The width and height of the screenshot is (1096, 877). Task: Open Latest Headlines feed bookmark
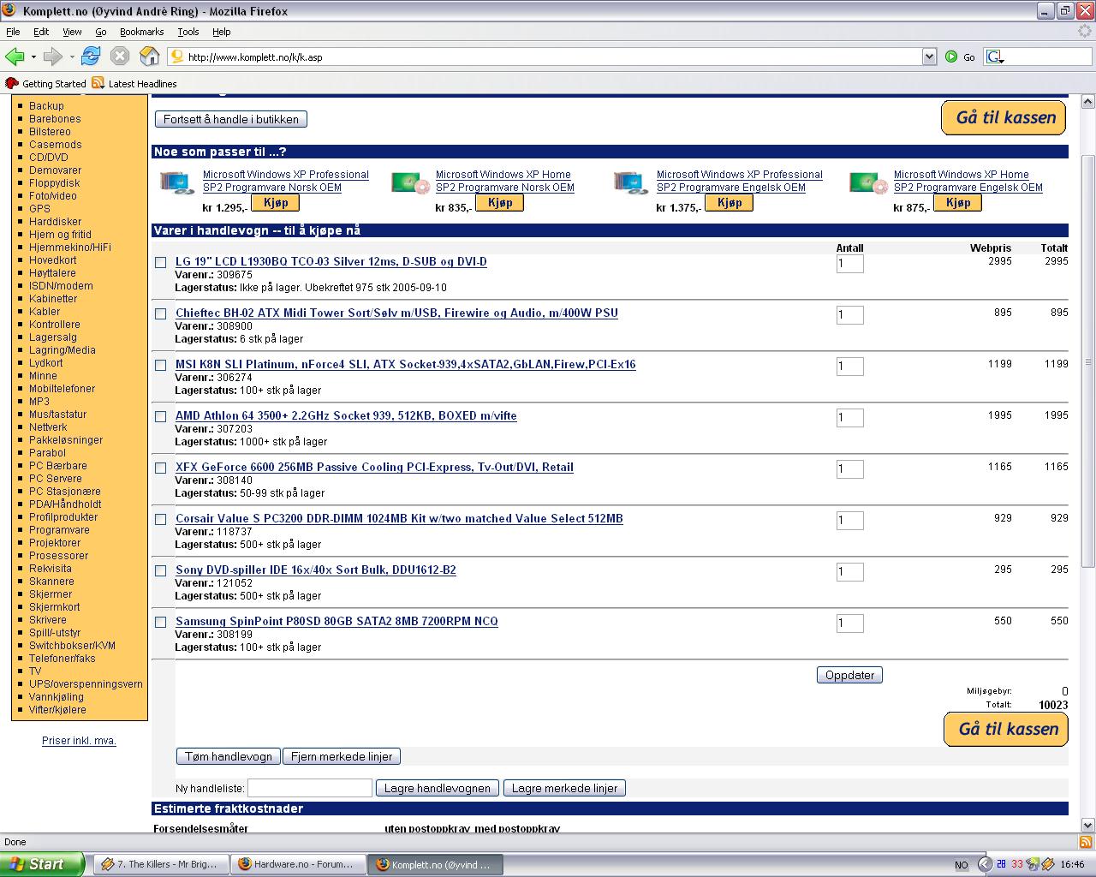click(x=134, y=83)
